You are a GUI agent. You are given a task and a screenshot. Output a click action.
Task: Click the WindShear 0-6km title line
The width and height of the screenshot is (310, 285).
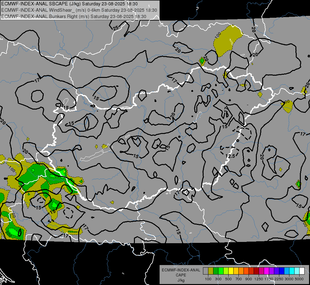coord(79,10)
